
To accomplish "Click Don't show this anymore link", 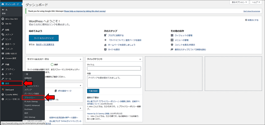I will point(252,11).
